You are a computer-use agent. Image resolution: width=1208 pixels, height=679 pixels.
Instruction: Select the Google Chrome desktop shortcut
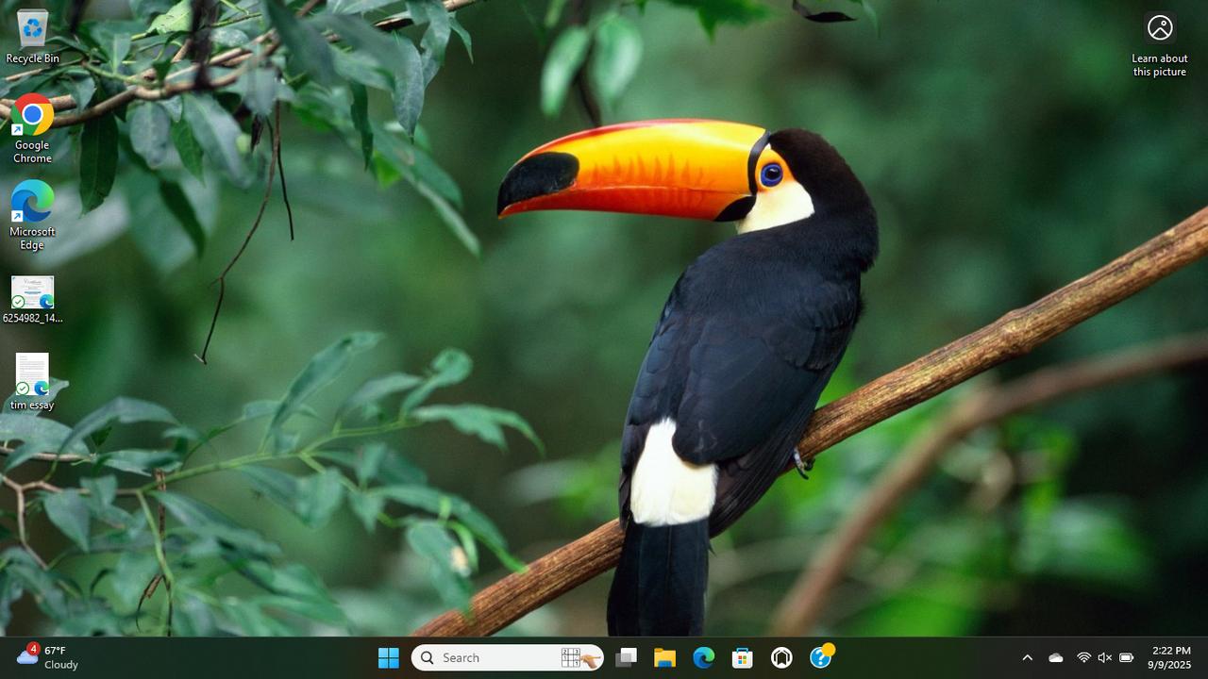point(32,125)
